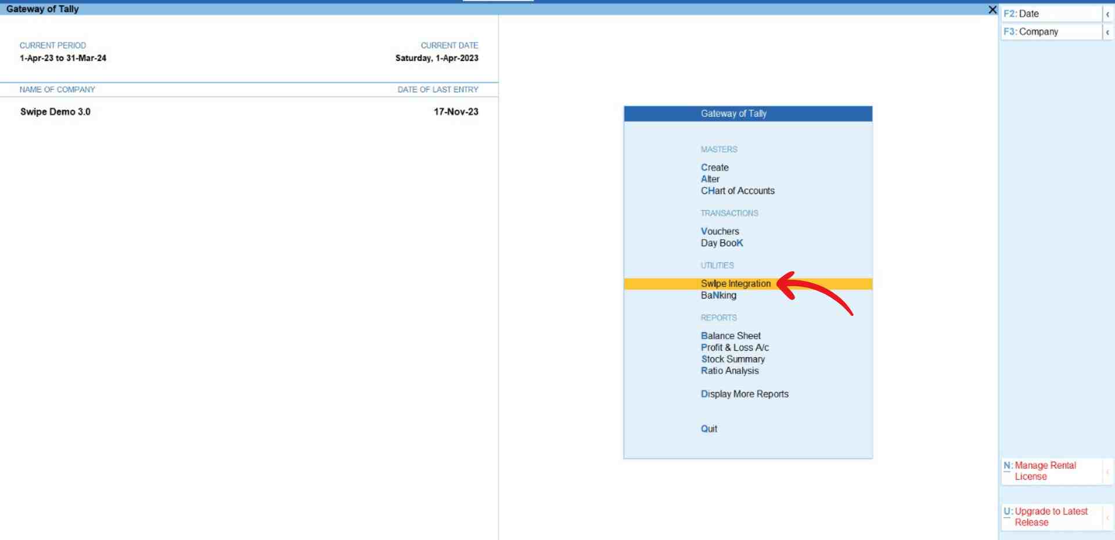Viewport: 1115px width, 540px height.
Task: Click last entry date 17-Nov-23
Action: point(456,111)
